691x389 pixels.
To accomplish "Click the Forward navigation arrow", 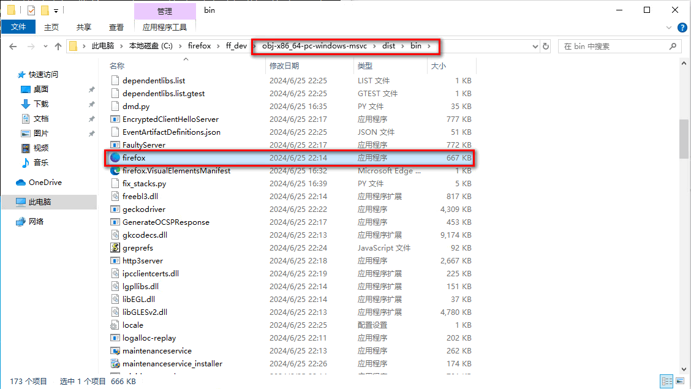I will coord(31,47).
